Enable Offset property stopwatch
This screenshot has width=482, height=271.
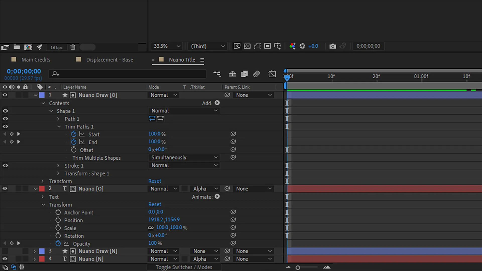tap(74, 150)
